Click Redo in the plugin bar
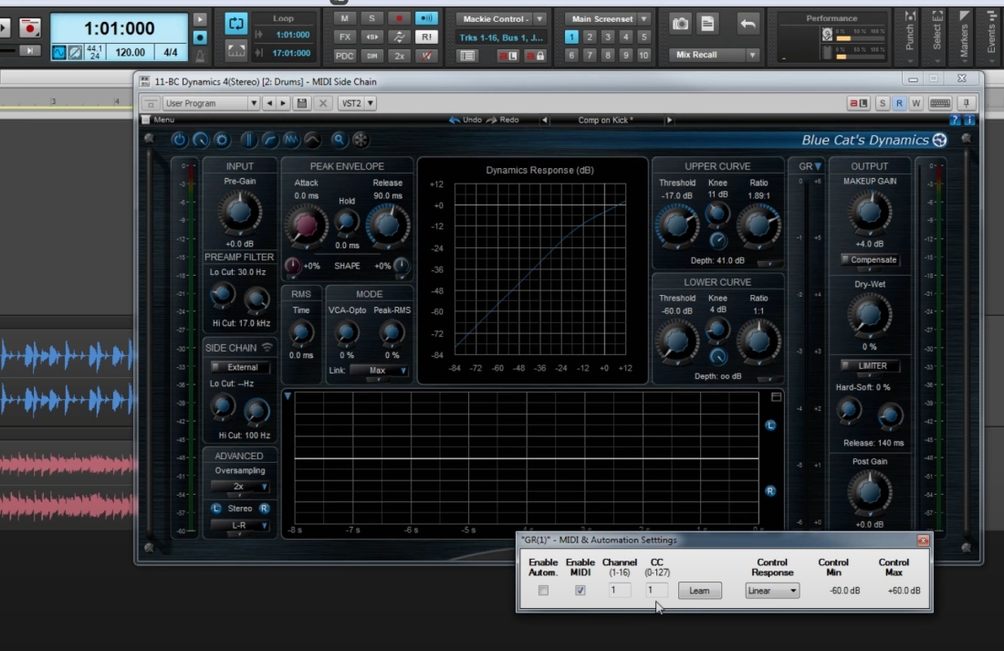Image resolution: width=1004 pixels, height=651 pixels. (x=503, y=120)
